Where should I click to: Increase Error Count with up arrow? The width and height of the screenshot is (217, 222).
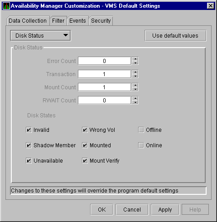pos(135,59)
